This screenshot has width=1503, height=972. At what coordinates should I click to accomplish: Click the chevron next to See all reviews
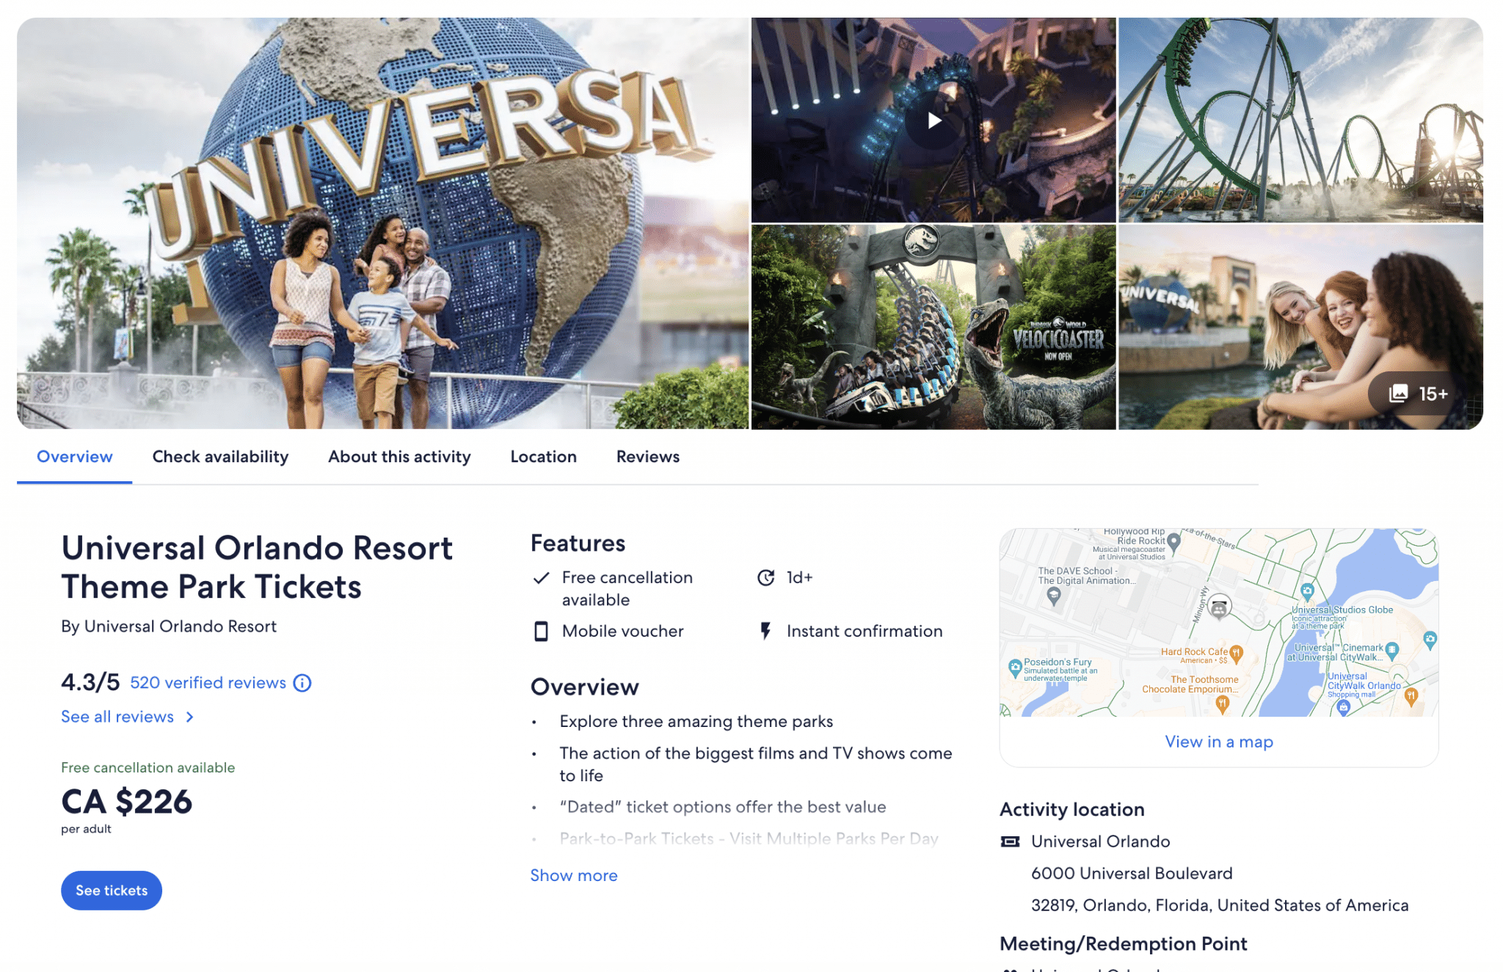click(189, 717)
